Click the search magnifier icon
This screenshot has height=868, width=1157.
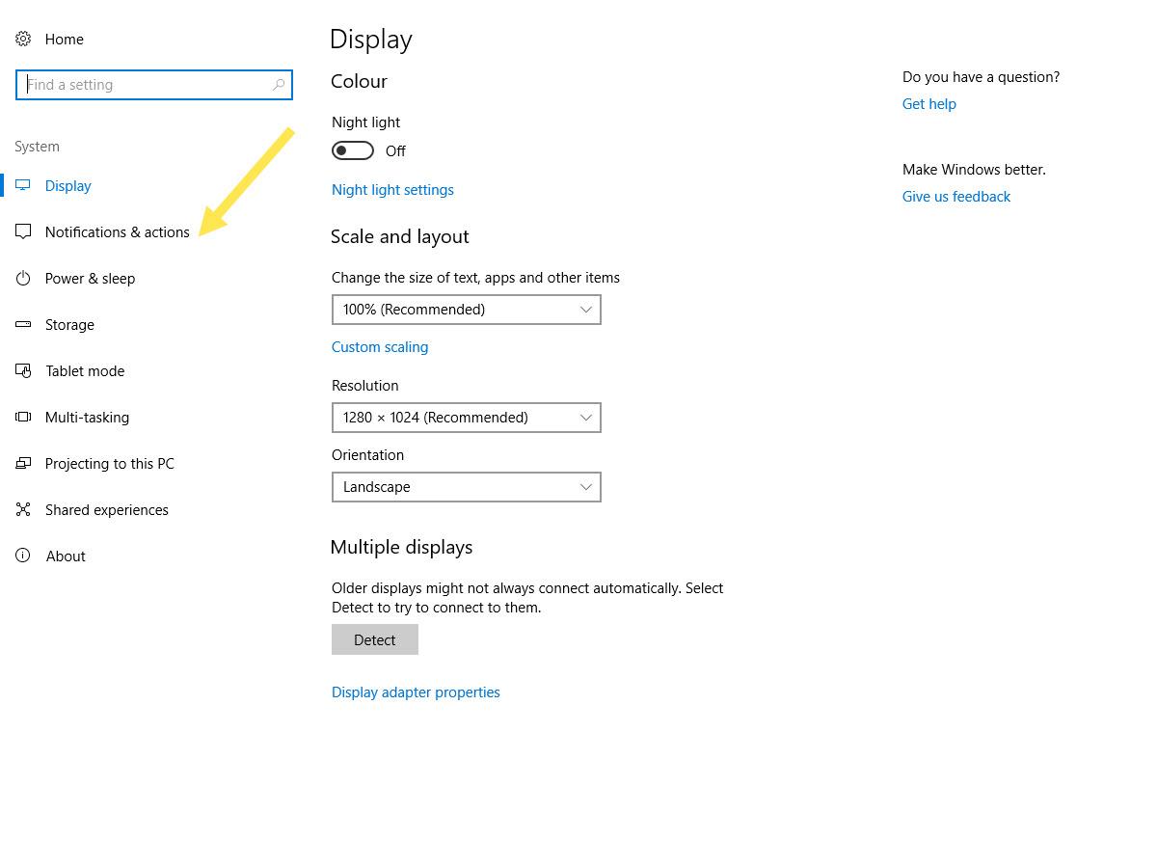click(x=279, y=85)
